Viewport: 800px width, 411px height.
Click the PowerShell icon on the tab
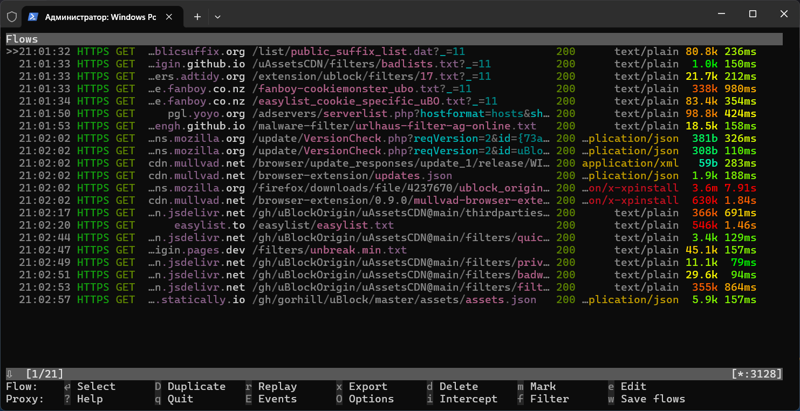[x=33, y=17]
